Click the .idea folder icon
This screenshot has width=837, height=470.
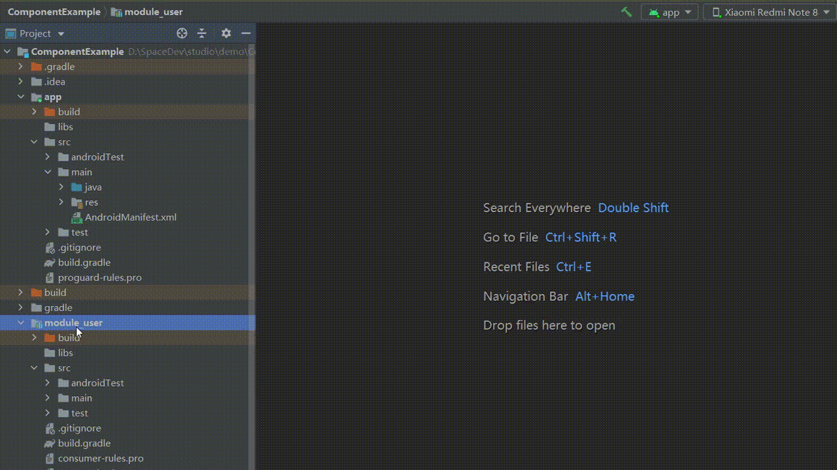[x=36, y=82]
